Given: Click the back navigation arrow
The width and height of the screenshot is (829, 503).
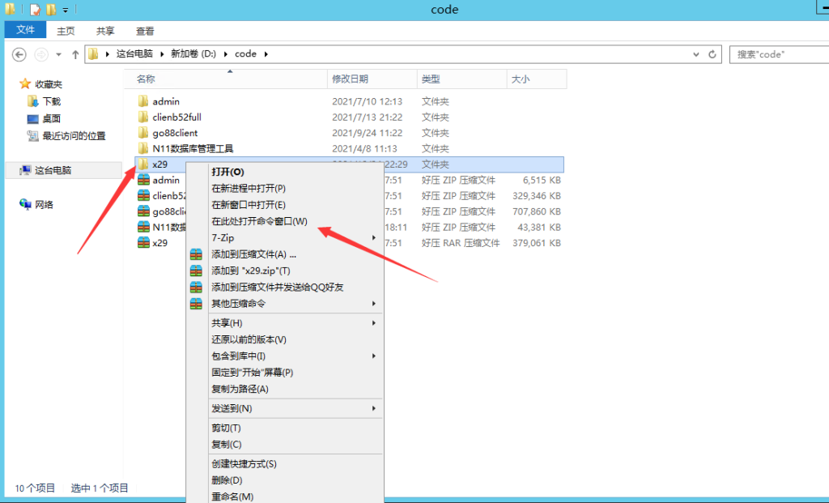Looking at the screenshot, I should 19,53.
